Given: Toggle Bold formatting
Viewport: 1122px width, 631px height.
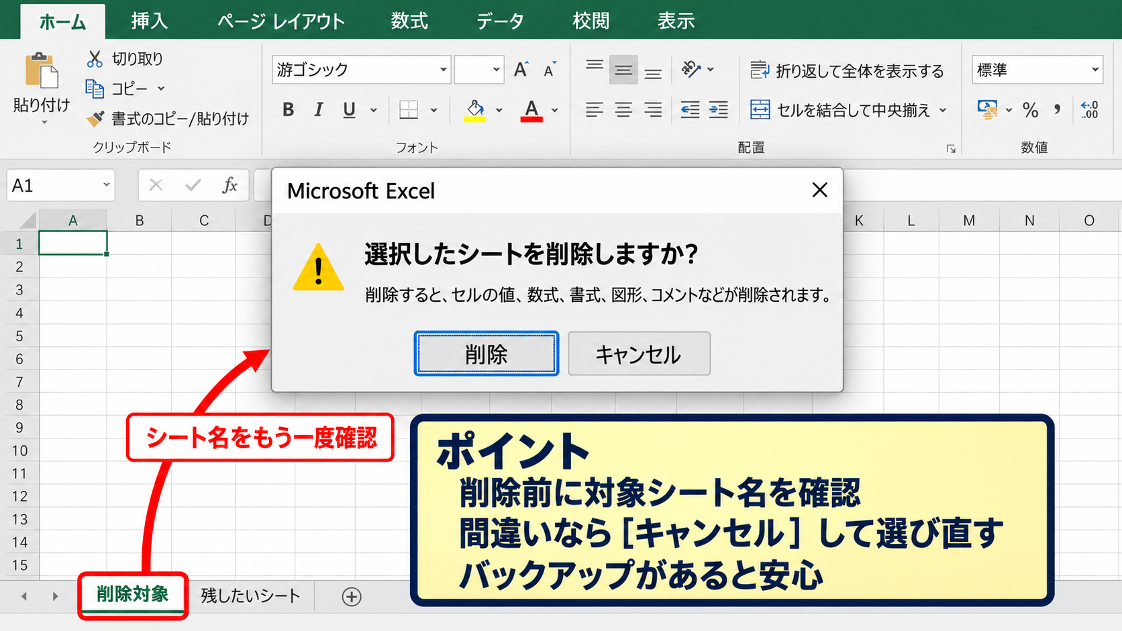Looking at the screenshot, I should pyautogui.click(x=289, y=109).
